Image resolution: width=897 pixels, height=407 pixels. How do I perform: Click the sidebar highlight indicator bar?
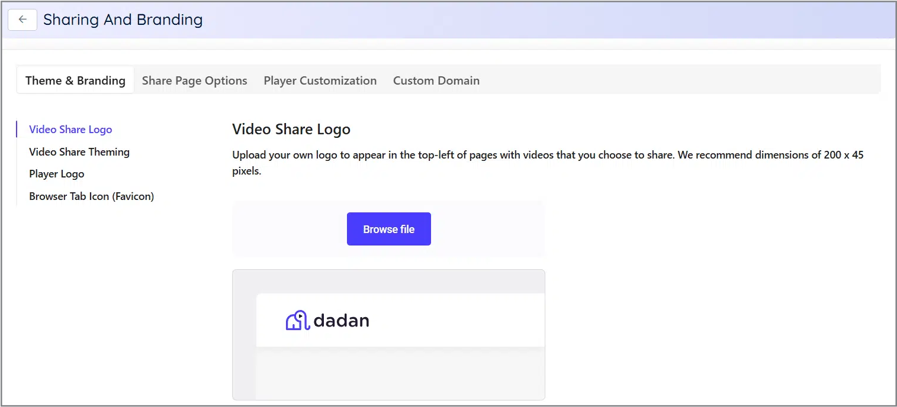(17, 129)
